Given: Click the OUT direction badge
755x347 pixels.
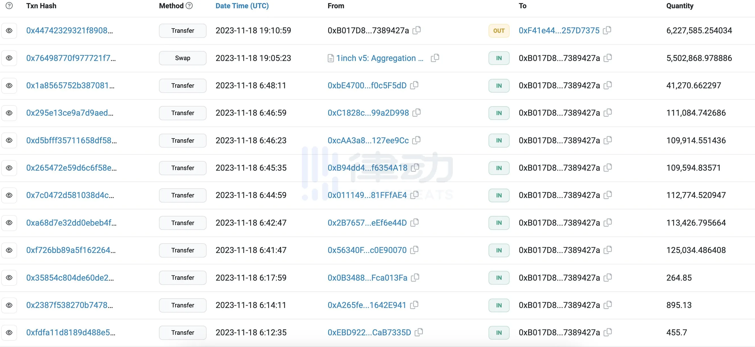Looking at the screenshot, I should click(x=498, y=30).
